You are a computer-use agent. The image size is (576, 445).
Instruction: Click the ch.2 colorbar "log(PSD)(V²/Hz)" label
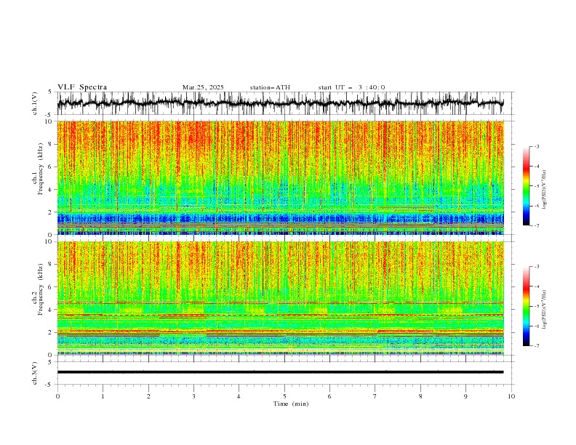[545, 310]
